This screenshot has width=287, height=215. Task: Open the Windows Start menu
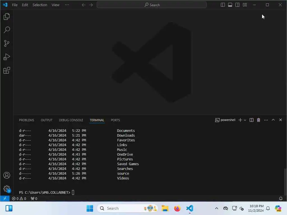pos(90,208)
